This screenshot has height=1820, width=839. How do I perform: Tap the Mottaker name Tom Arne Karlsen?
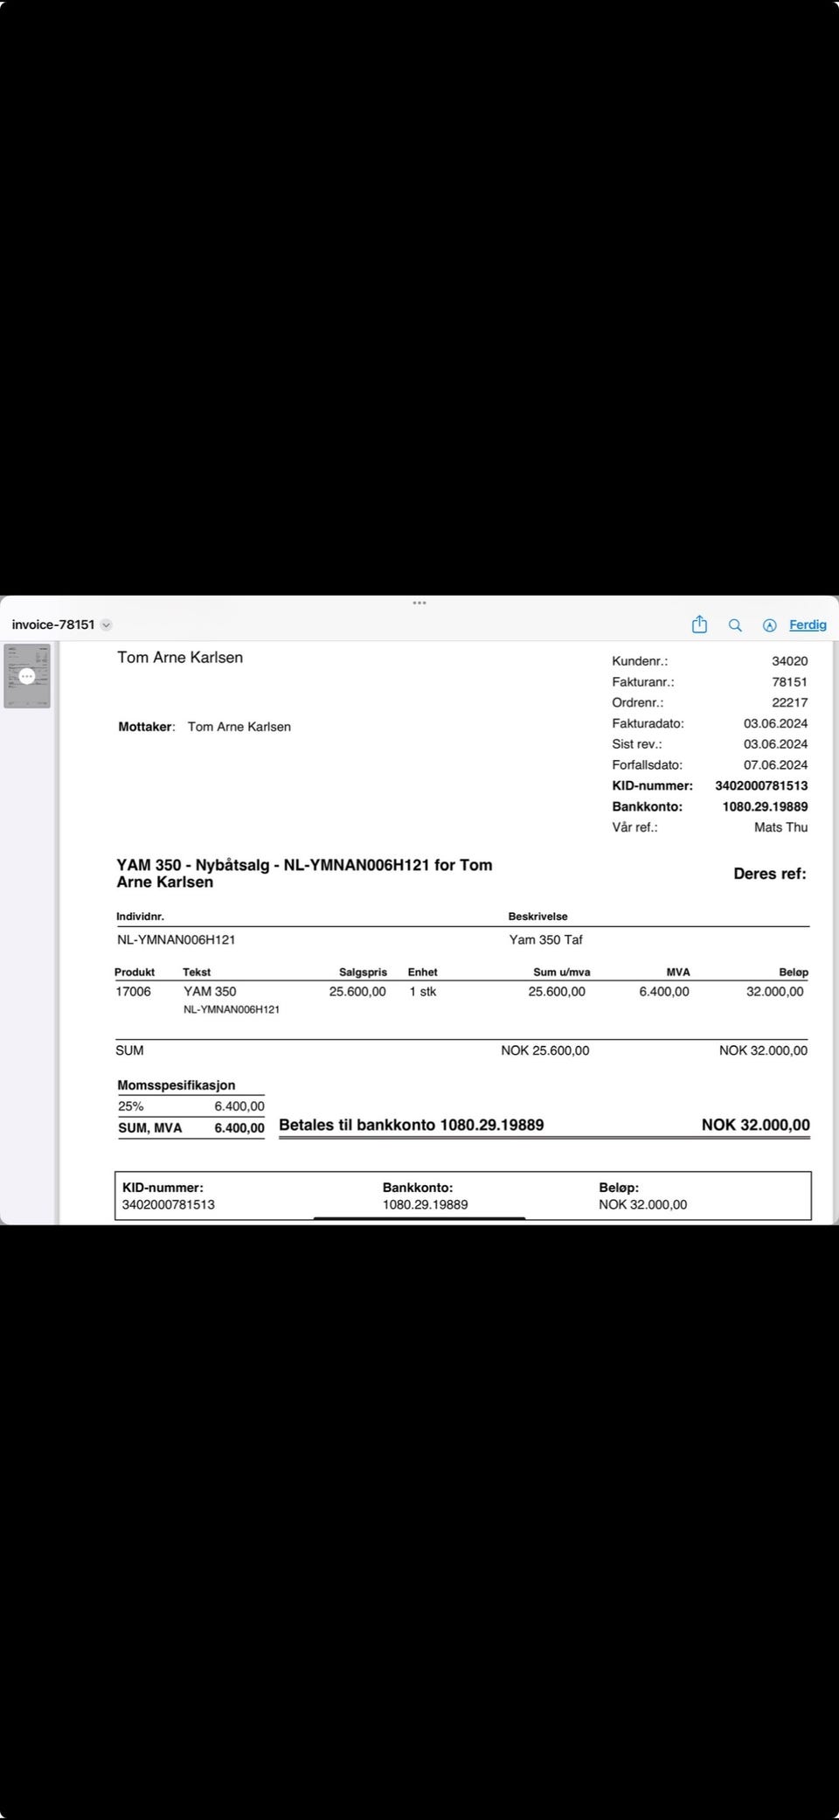click(239, 727)
